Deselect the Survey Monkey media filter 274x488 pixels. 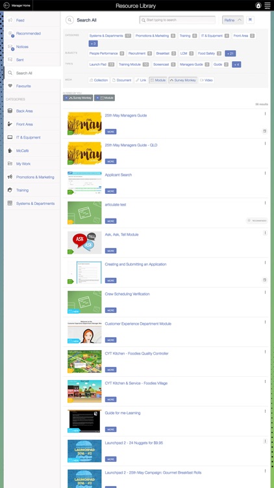click(x=183, y=80)
